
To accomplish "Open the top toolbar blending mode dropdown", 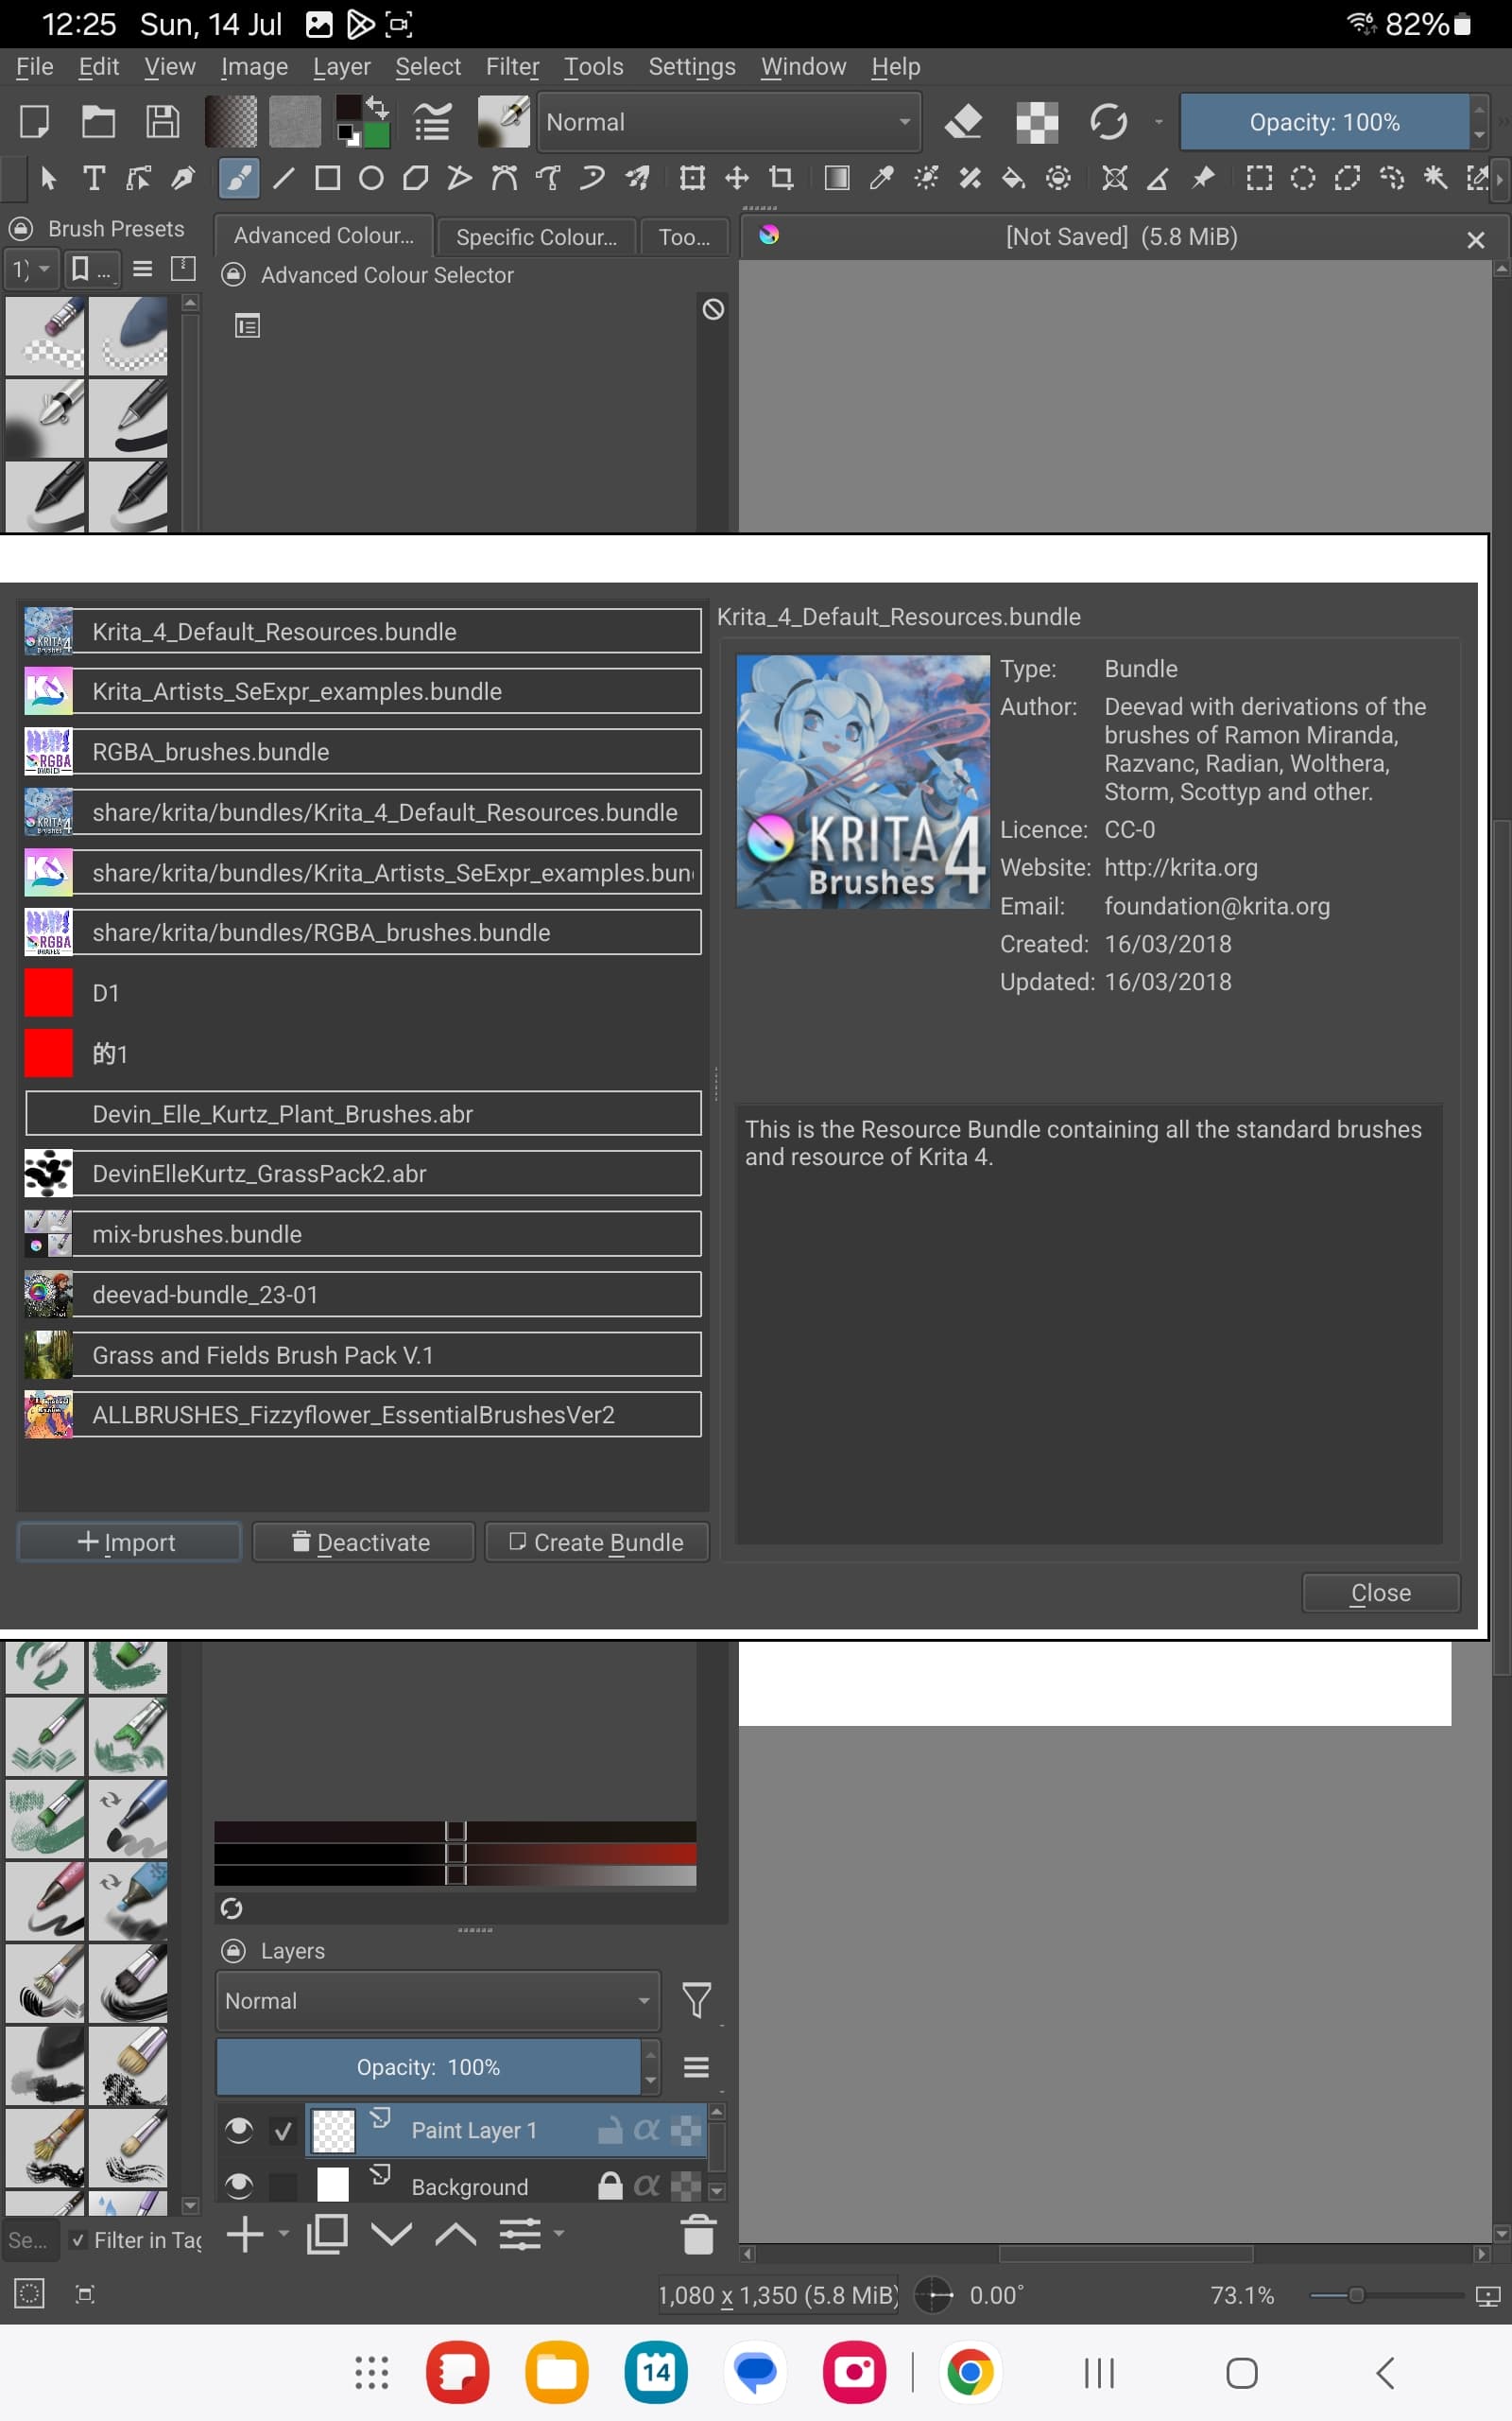I will pos(729,122).
